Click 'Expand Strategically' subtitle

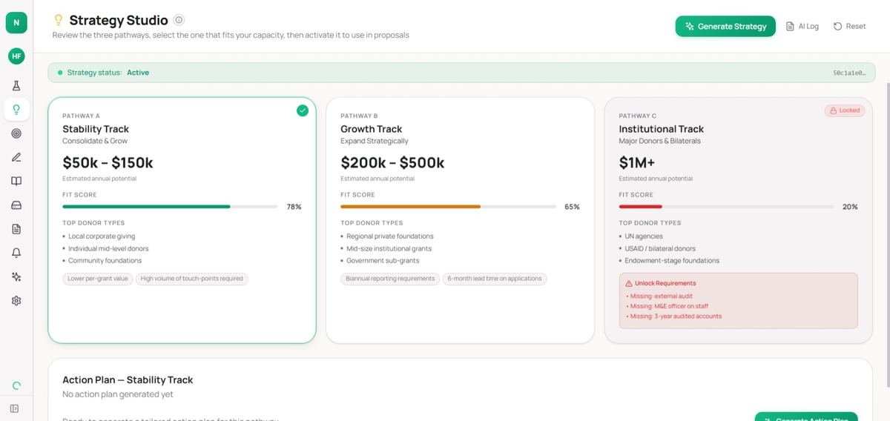(375, 141)
